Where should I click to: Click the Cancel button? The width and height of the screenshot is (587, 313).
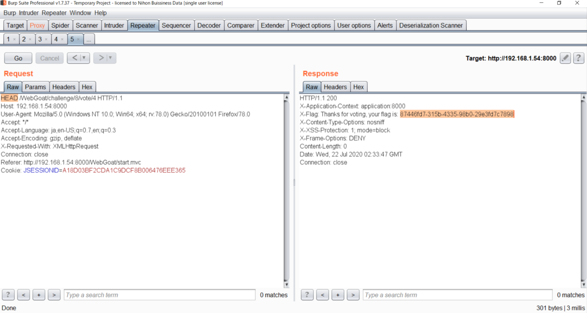[x=49, y=58]
